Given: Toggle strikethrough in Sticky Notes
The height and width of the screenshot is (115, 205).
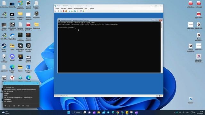Looking at the screenshot, I should pyautogui.click(x=19, y=106).
